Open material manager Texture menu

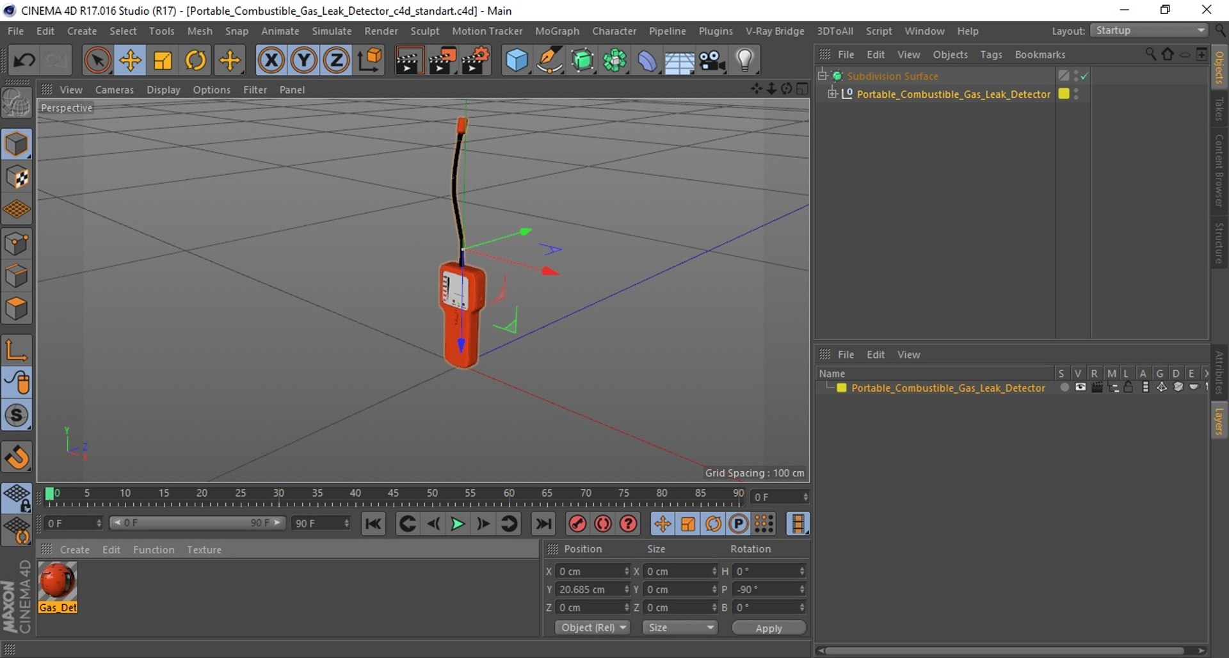(x=204, y=550)
